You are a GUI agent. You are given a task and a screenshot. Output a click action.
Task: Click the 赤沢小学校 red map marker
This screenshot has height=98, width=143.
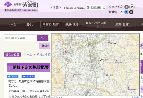tap(116, 61)
